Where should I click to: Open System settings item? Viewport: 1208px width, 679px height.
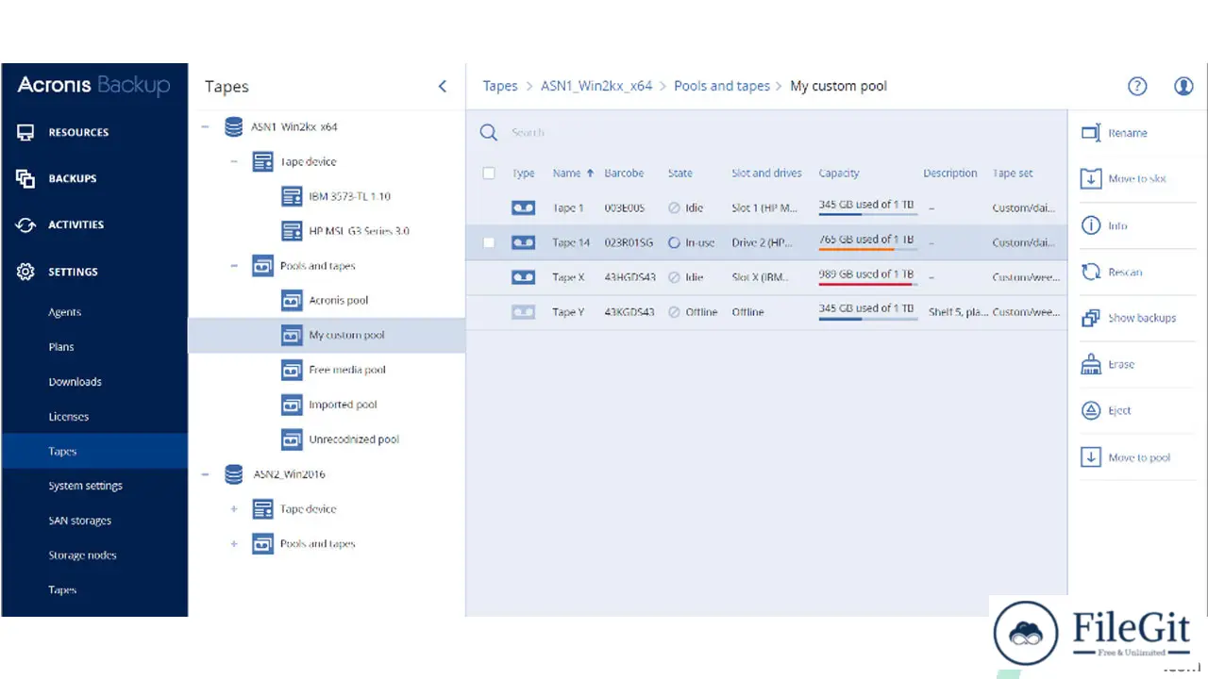[x=85, y=486]
